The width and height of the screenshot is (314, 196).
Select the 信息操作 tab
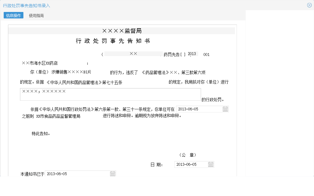click(x=13, y=15)
